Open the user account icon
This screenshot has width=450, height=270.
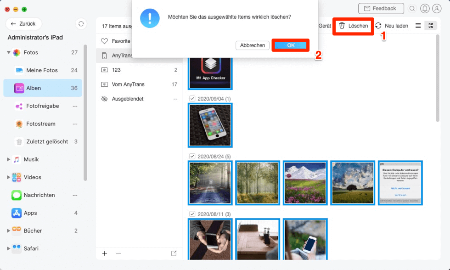point(437,9)
